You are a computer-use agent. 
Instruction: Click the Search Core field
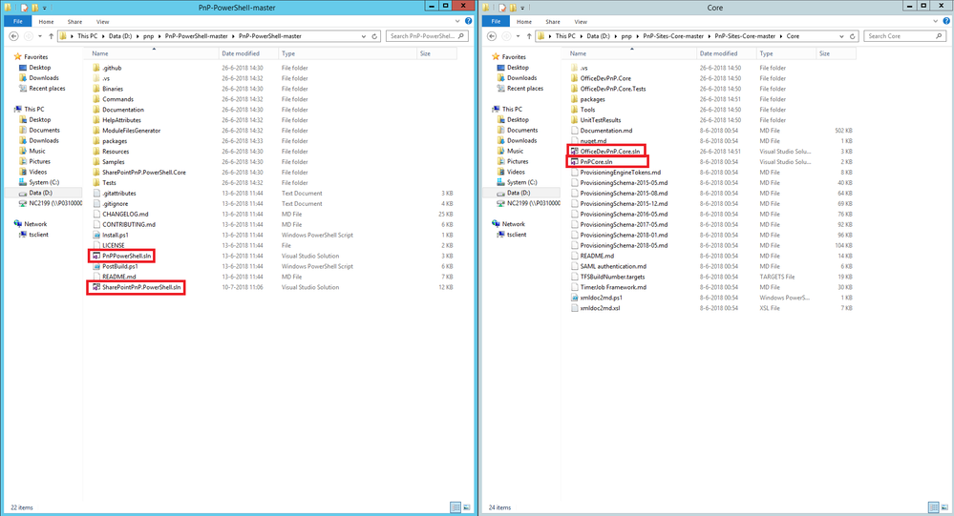click(x=904, y=36)
